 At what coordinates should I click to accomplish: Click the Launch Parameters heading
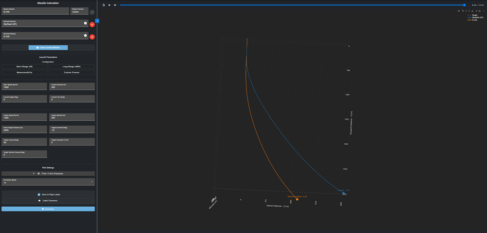point(48,57)
